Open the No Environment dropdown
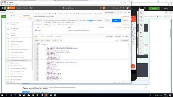Viewport: 173px width, 97px height. [x=114, y=12]
